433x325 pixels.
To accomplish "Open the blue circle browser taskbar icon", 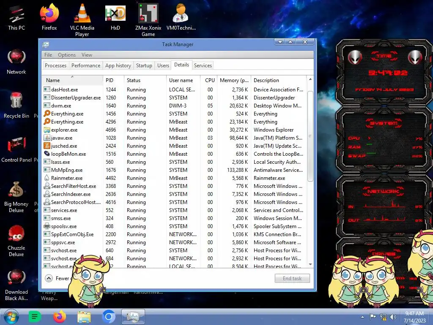I will tap(109, 317).
